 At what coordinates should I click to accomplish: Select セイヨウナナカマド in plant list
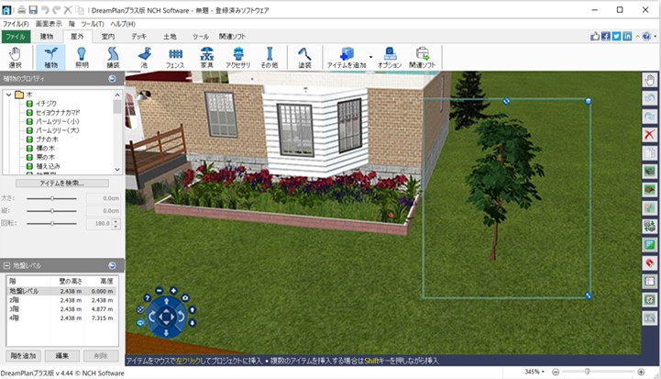tap(58, 112)
